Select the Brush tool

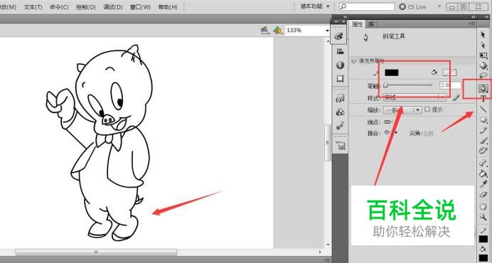point(483,140)
